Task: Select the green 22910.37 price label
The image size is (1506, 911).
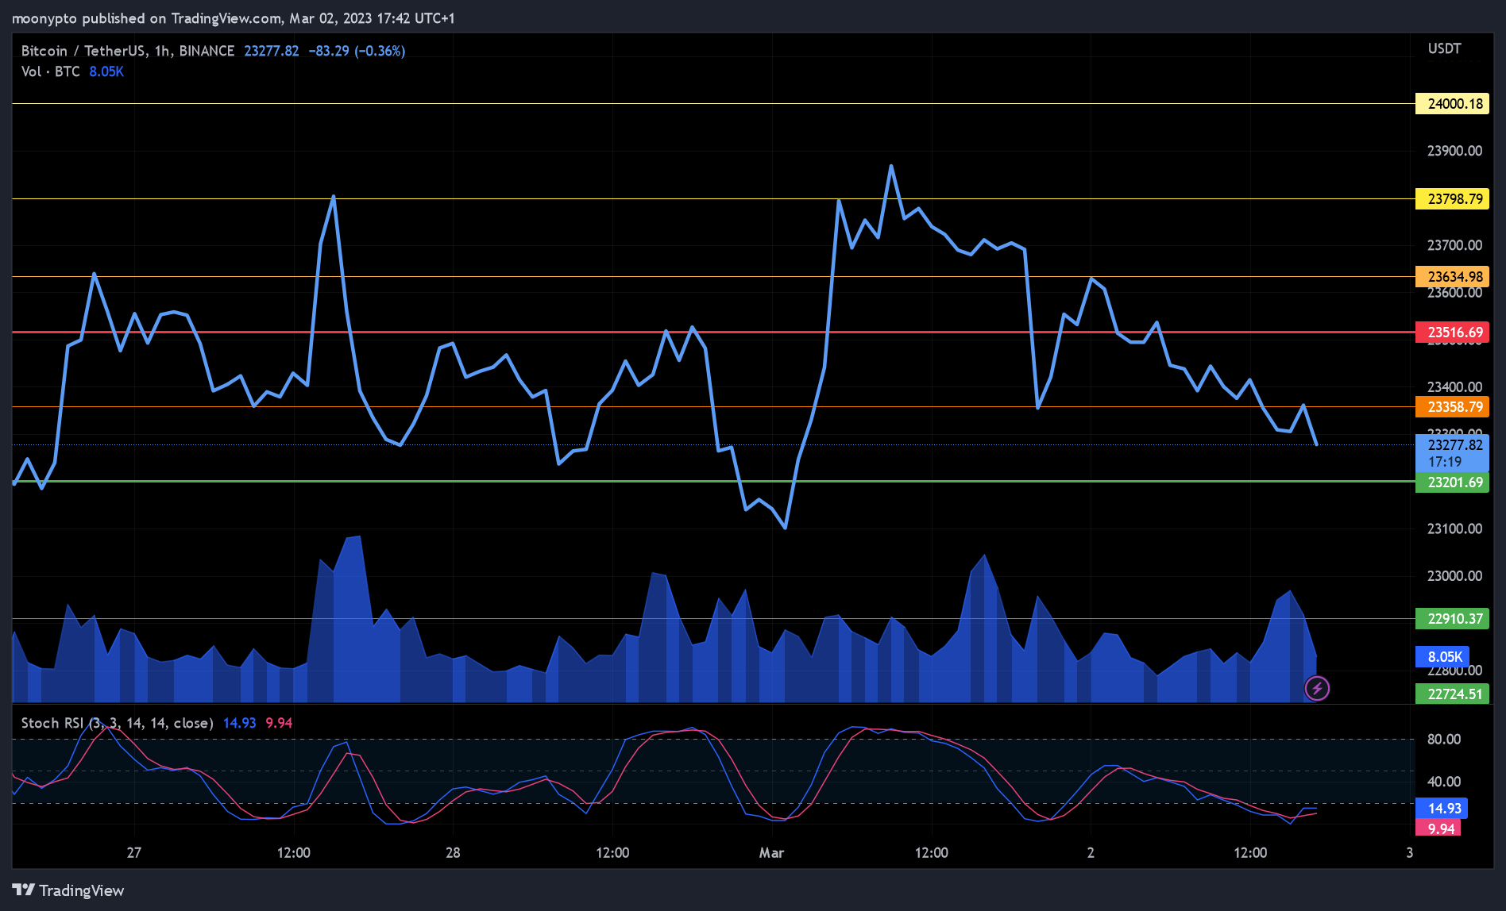Action: (1452, 619)
